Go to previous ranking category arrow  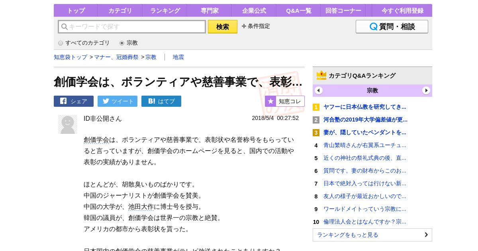tap(319, 90)
